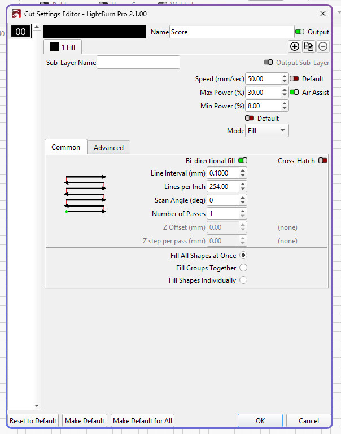The height and width of the screenshot is (434, 341).
Task: Click the Make Default button
Action: (85, 420)
